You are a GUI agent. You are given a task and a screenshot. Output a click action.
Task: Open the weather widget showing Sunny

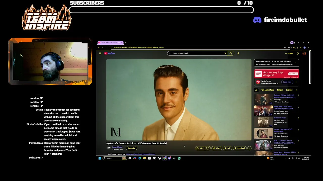point(271,158)
